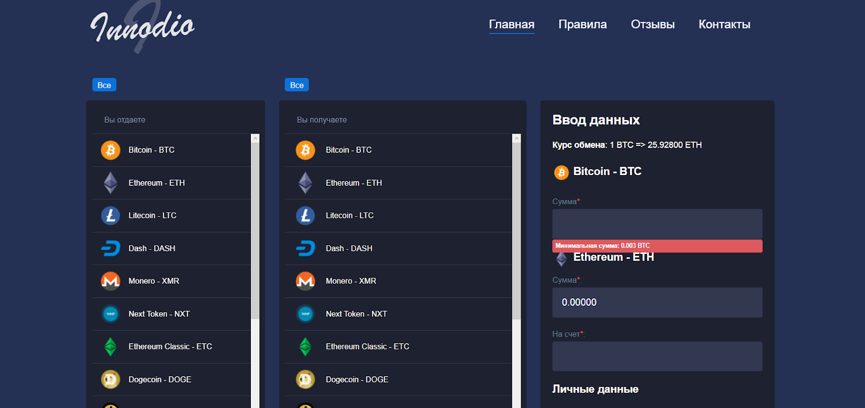Click the Dogecoin icon in the Вы получаете list
The image size is (865, 408).
pos(305,379)
